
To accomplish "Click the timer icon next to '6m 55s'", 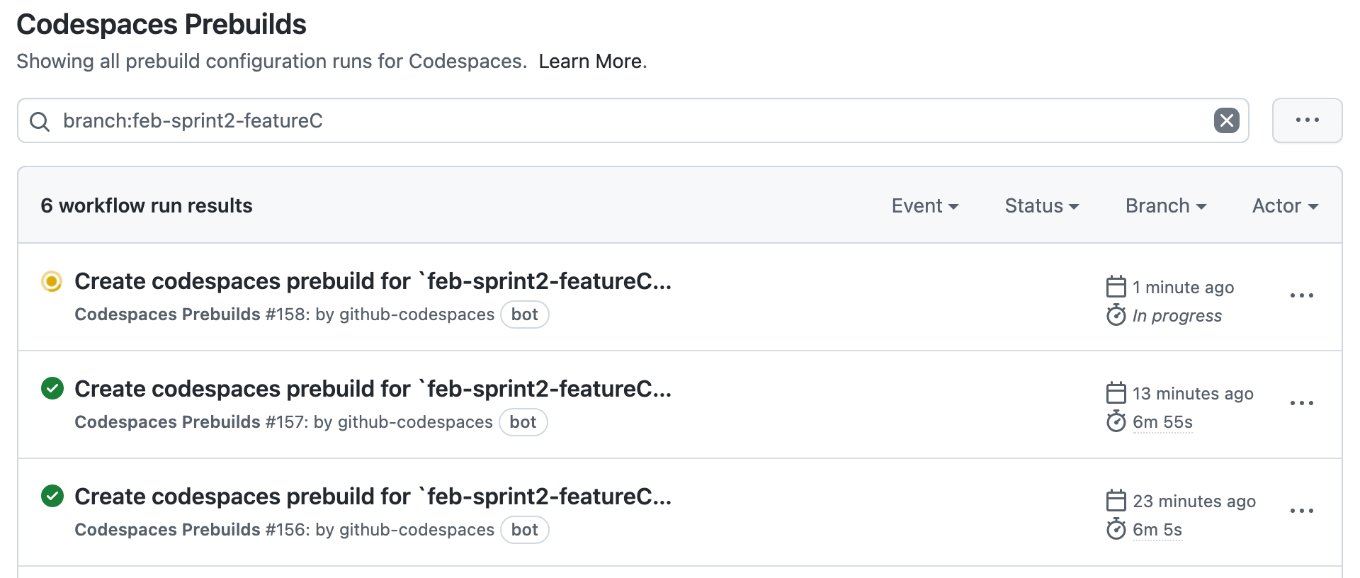I will pyautogui.click(x=1116, y=421).
